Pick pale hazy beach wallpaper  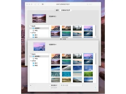click(77, 74)
